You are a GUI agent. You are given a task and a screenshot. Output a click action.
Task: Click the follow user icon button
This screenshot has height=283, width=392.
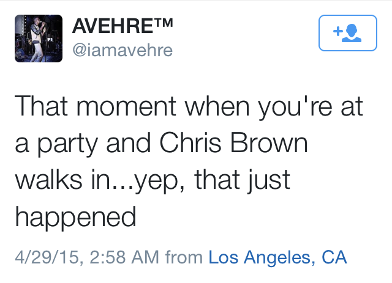point(345,33)
